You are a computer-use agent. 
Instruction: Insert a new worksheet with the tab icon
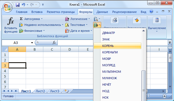[67, 91]
